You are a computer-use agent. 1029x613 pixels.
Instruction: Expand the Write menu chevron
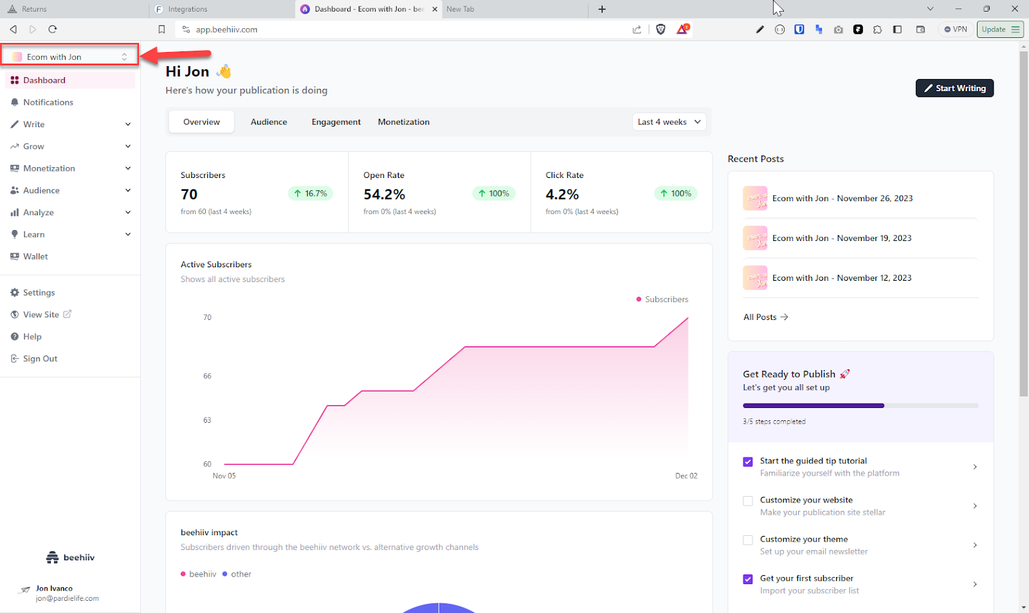point(128,124)
